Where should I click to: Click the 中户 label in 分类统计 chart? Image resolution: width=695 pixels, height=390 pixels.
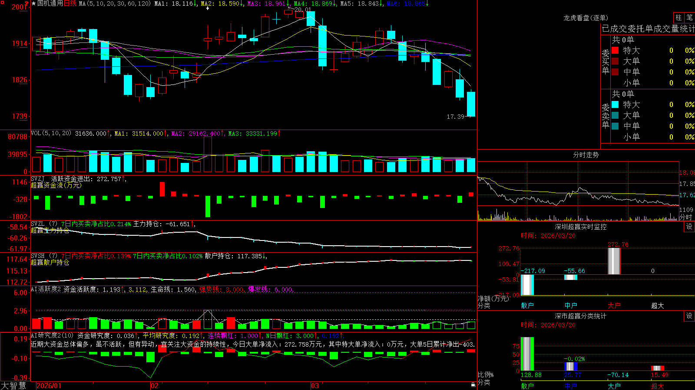click(x=571, y=386)
